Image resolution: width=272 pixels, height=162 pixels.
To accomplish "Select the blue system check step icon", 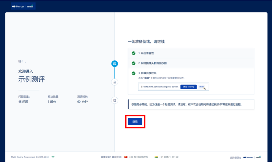I will pos(115,64).
